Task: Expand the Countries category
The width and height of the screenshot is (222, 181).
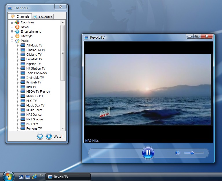Action: click(x=12, y=22)
